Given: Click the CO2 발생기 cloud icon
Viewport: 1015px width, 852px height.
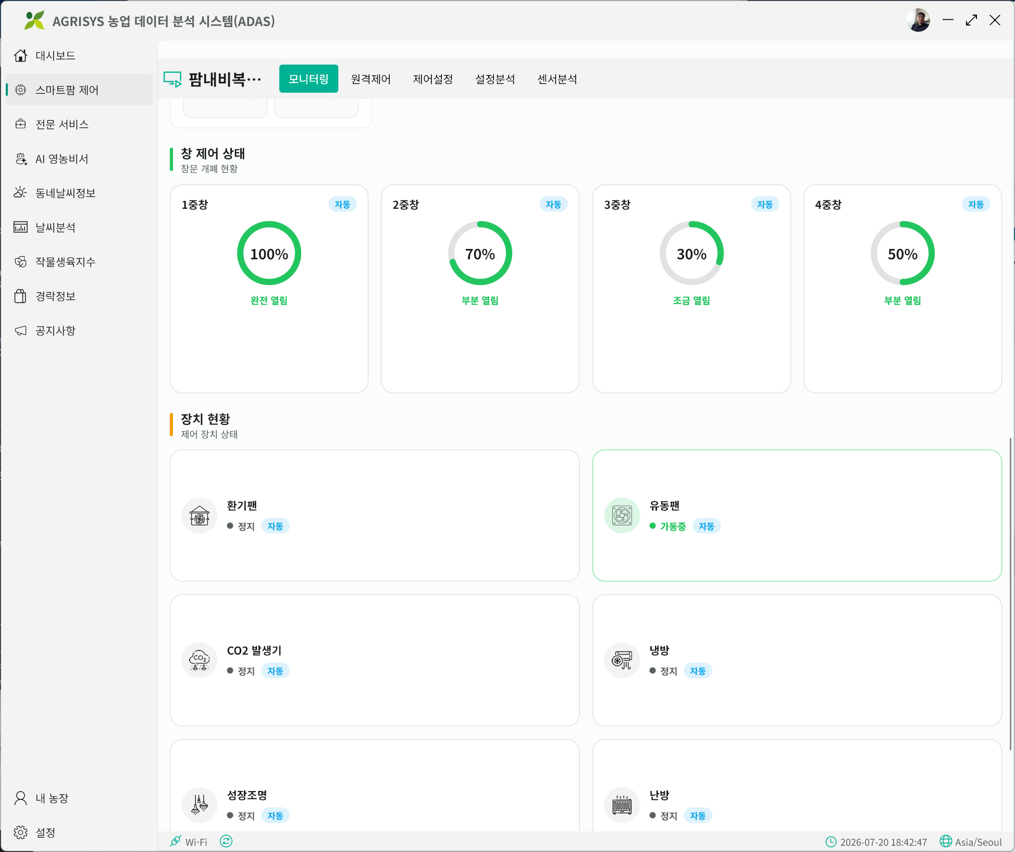Looking at the screenshot, I should pyautogui.click(x=200, y=660).
